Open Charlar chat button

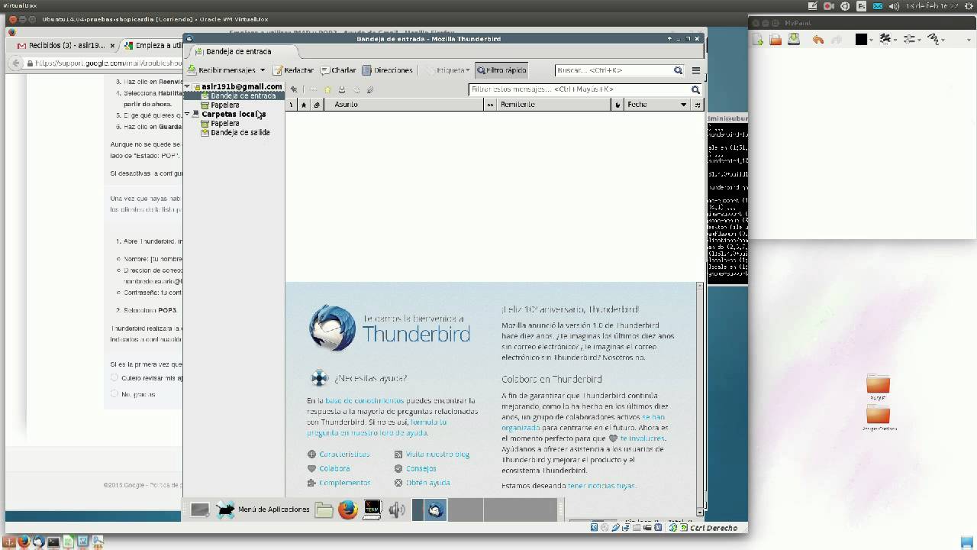338,70
